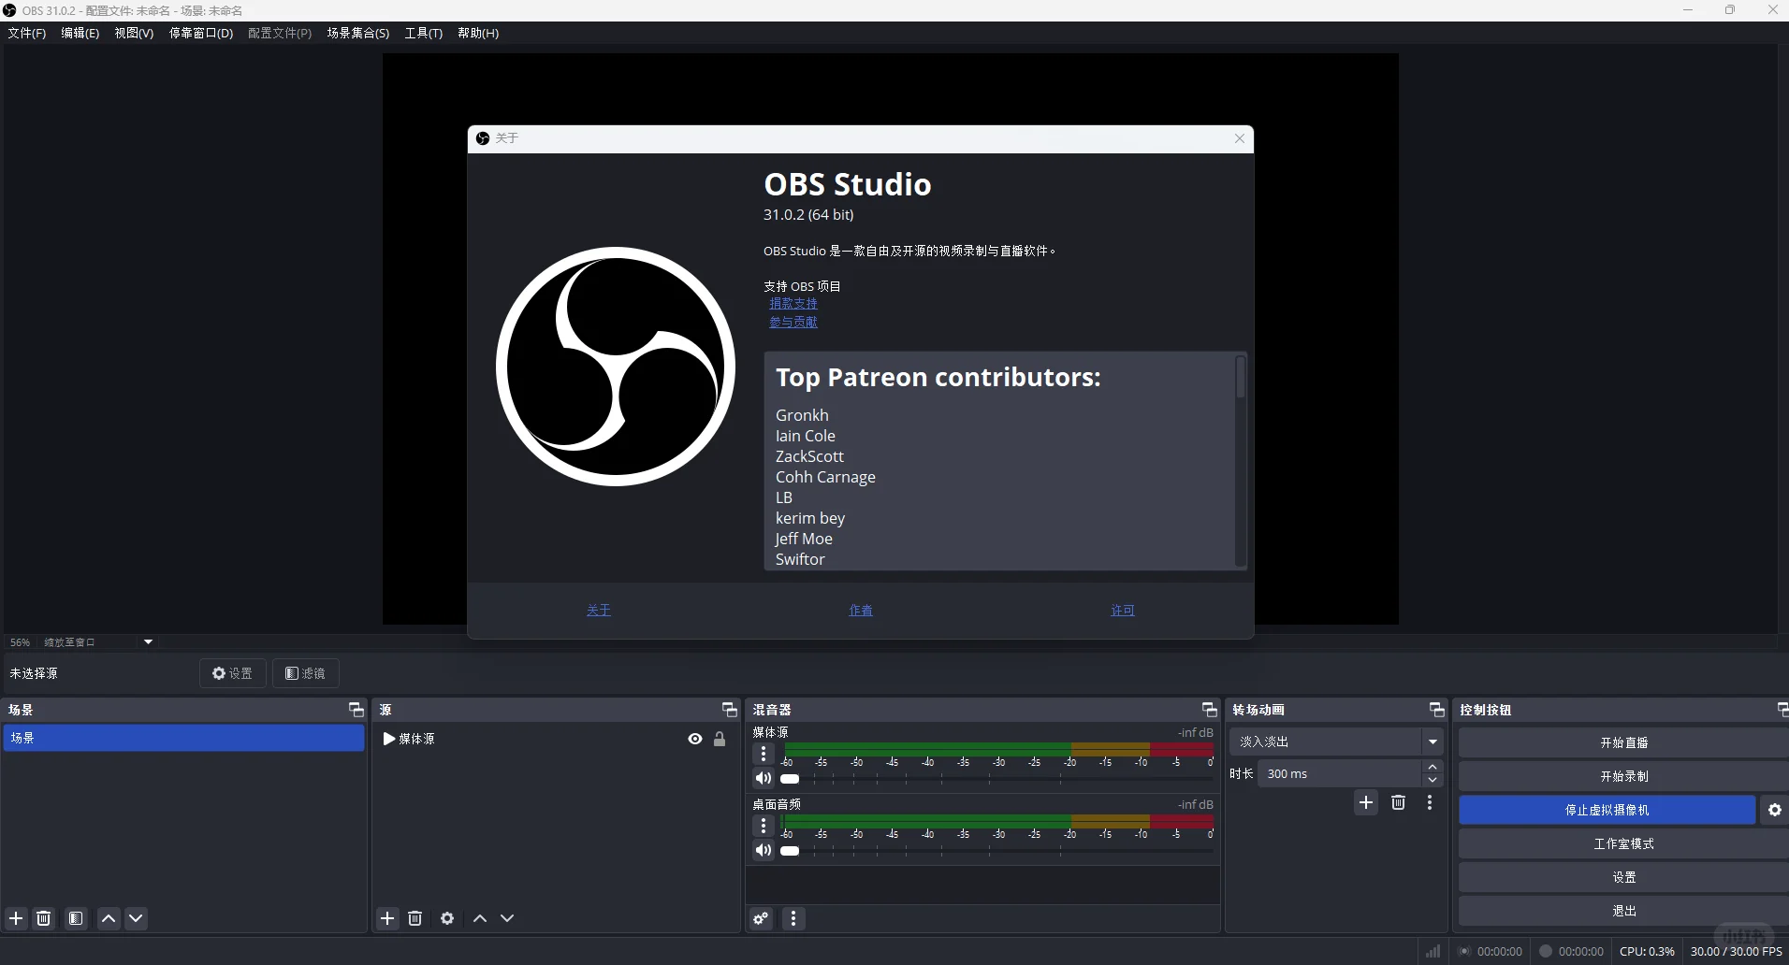Move 媒体源 source up with the arrow icon
This screenshot has height=965, width=1789.
tap(480, 918)
